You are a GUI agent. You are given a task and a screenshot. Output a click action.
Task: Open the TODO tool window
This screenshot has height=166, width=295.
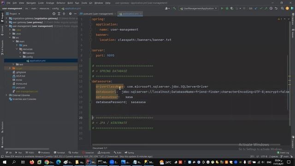[x=29, y=153]
